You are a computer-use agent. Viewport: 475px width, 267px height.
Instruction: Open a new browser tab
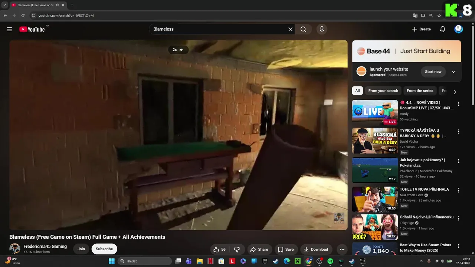point(72,5)
